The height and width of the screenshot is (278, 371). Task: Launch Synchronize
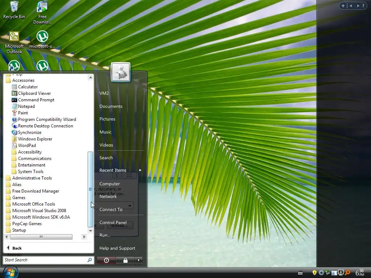pos(26,132)
